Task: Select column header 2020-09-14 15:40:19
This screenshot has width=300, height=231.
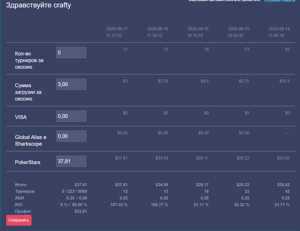Action: click(279, 32)
